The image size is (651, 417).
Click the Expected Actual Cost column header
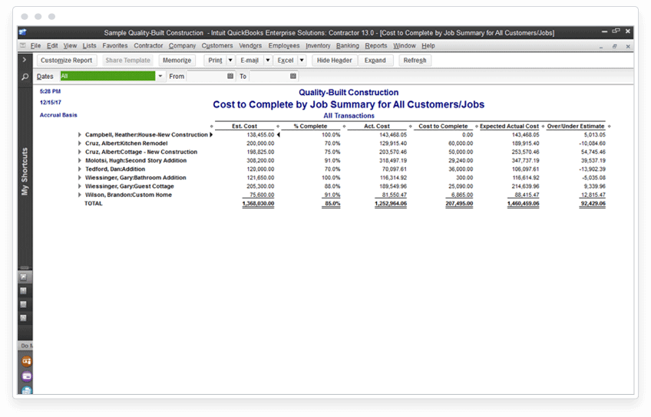[x=509, y=126]
